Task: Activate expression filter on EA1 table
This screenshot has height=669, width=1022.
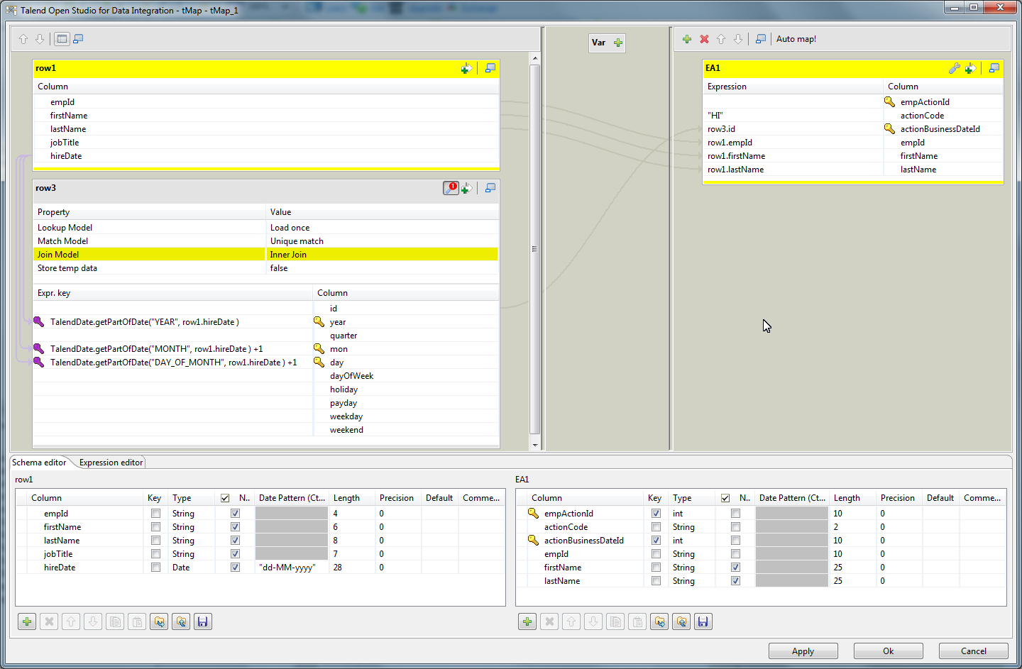Action: pos(970,68)
